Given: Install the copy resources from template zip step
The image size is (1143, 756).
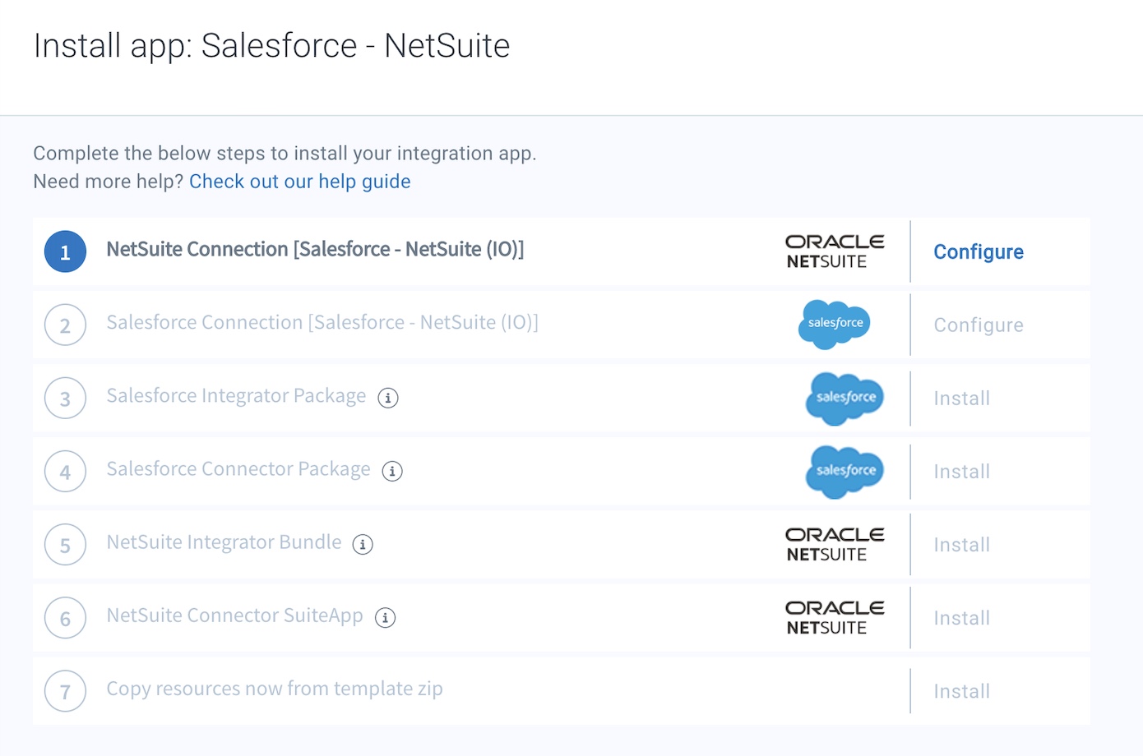Looking at the screenshot, I should (x=962, y=691).
